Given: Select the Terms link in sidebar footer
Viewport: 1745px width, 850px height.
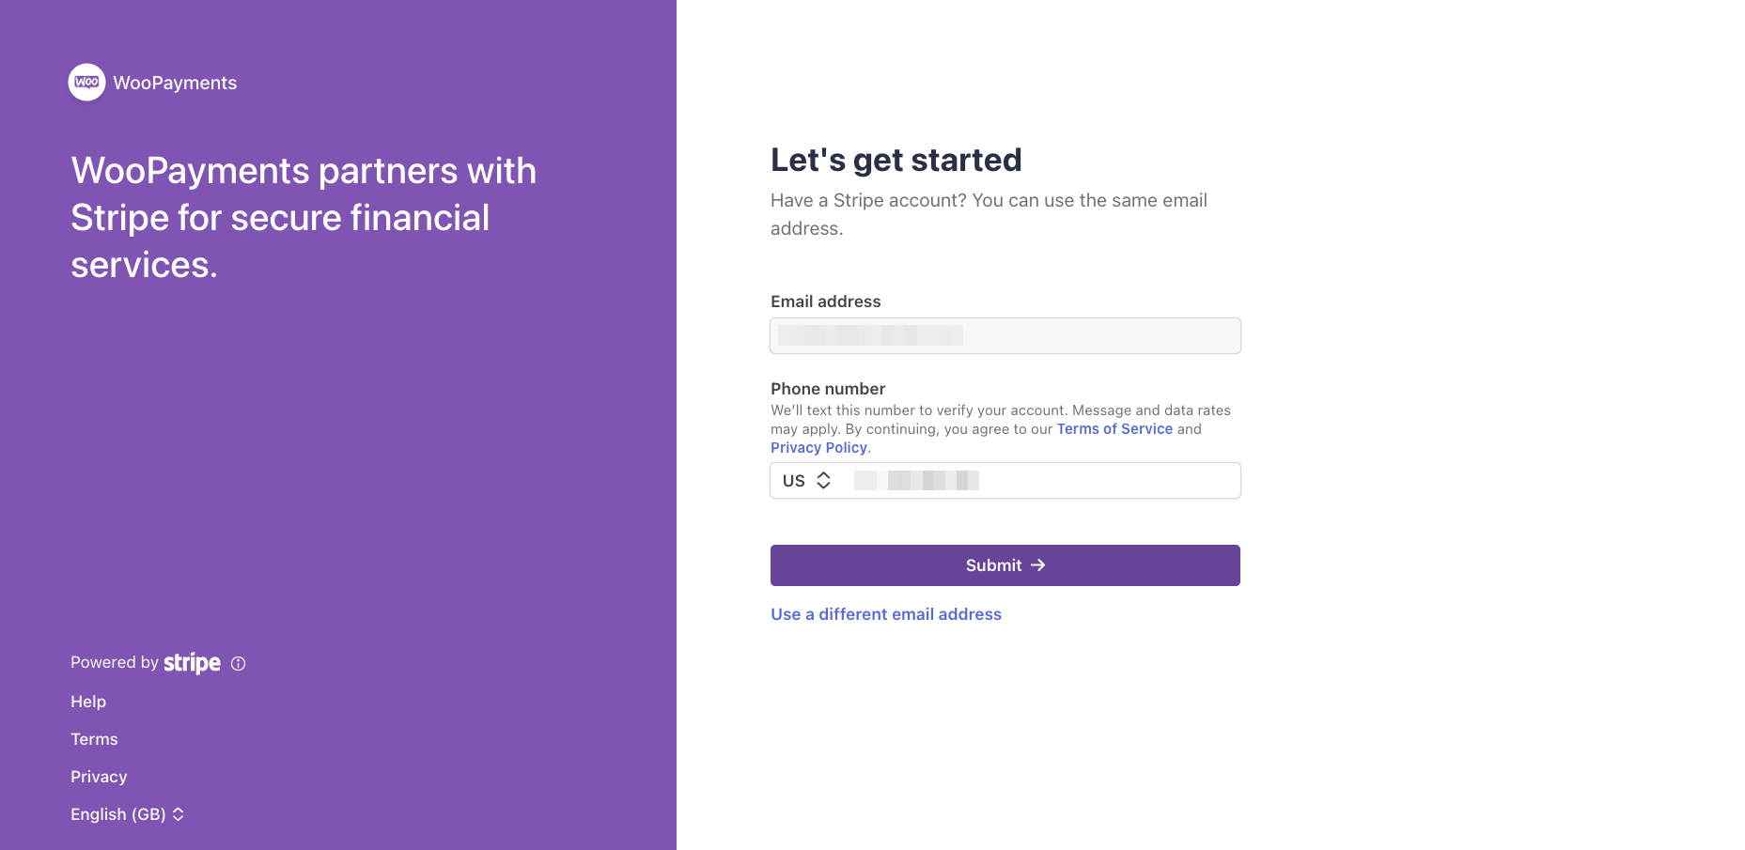Looking at the screenshot, I should (94, 739).
